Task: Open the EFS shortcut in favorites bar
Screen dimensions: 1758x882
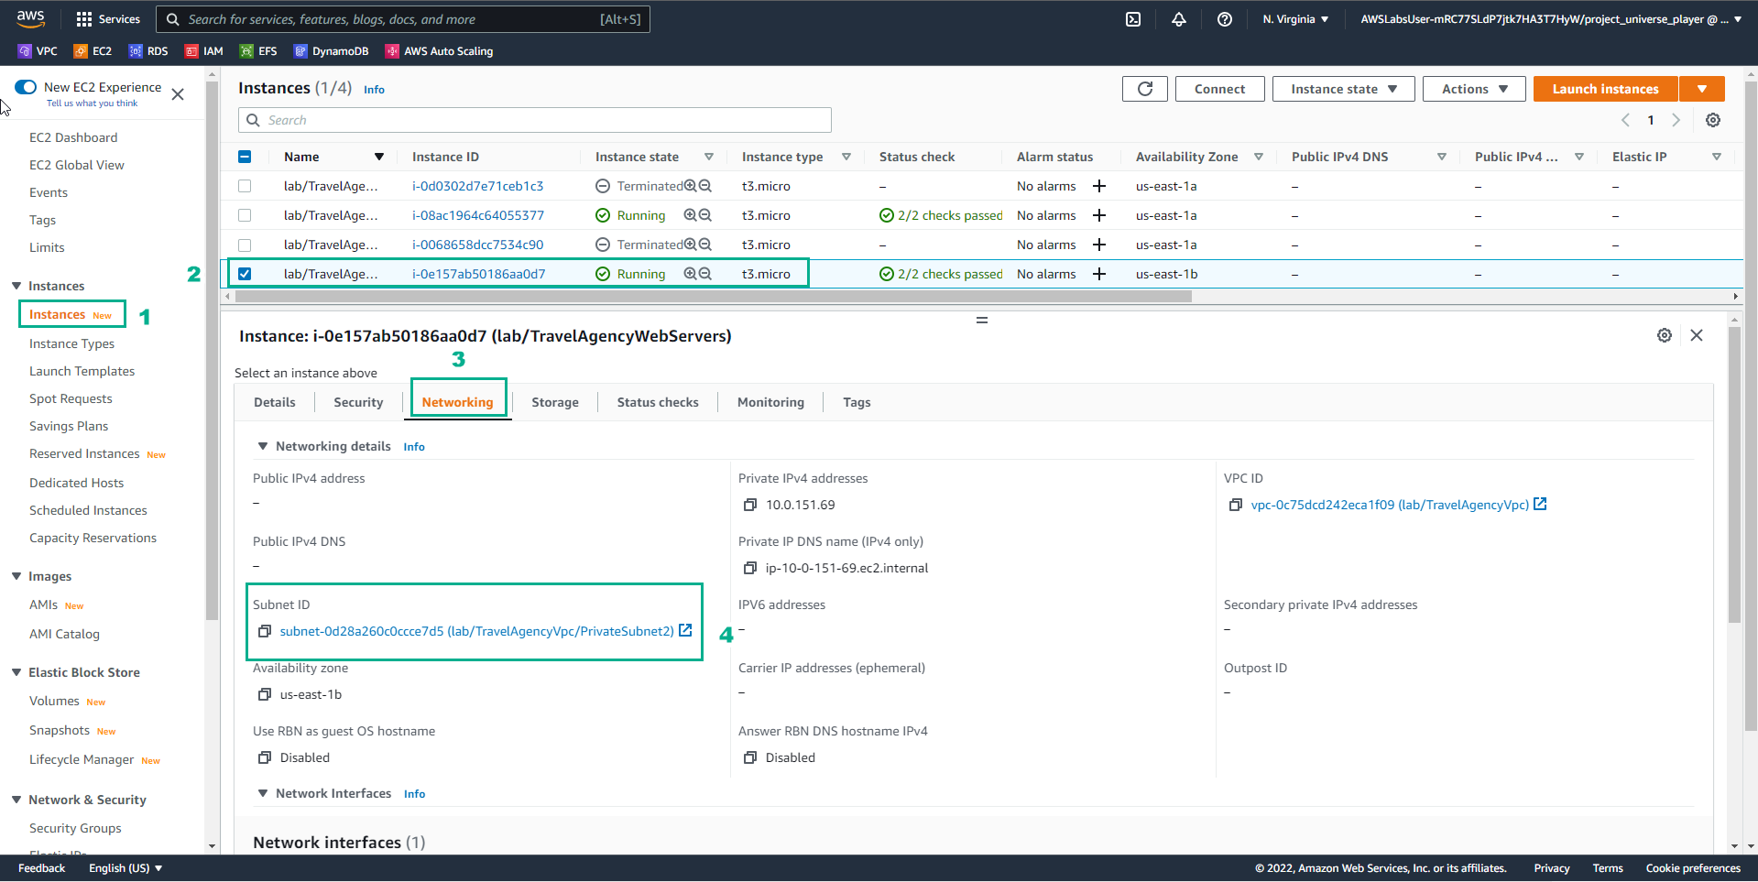Action: pos(258,51)
